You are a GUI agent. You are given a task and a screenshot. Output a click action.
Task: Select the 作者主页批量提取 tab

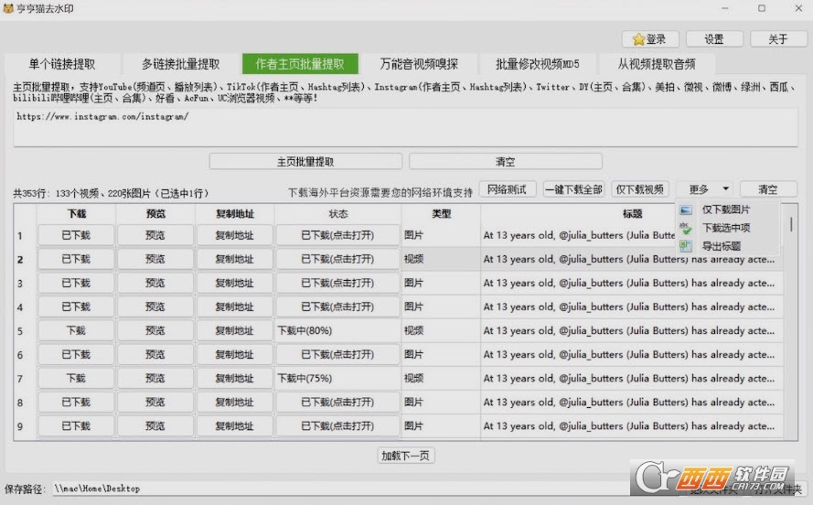(x=300, y=64)
